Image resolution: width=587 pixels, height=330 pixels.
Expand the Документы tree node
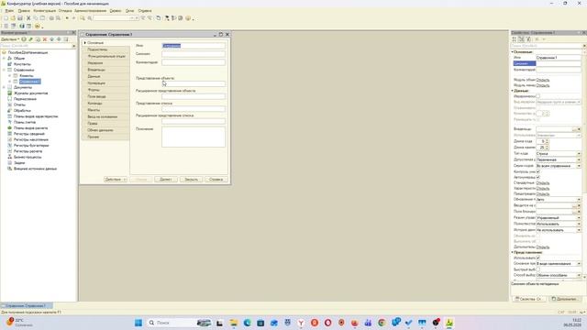[x=4, y=87]
